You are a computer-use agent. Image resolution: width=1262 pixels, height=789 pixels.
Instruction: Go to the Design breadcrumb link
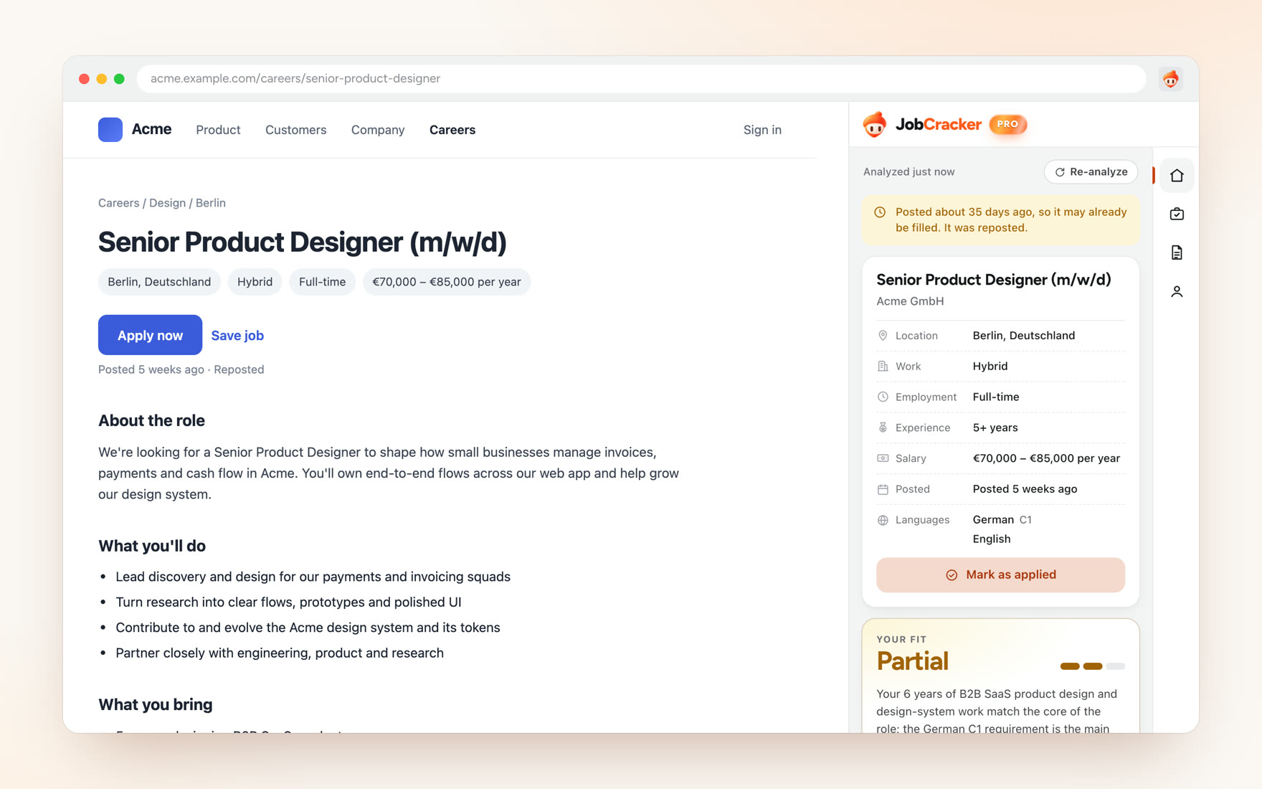point(167,203)
